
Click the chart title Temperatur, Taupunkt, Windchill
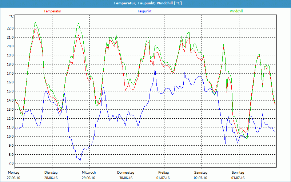pos(148,3)
